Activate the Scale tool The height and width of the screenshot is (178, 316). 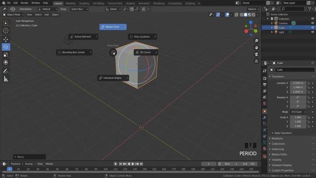click(x=6, y=55)
